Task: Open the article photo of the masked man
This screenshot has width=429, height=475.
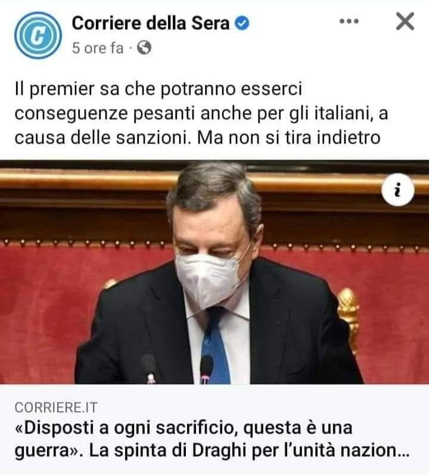Action: click(x=214, y=272)
